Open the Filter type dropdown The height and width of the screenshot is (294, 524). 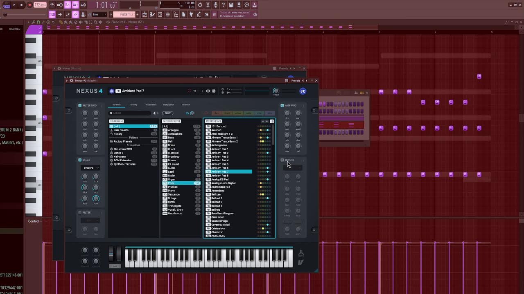click(x=90, y=220)
